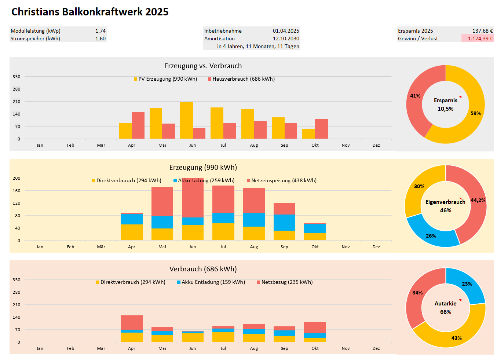Click the "Verbrauch (686 kWh)" chart title
The height and width of the screenshot is (359, 497).
coord(203,269)
